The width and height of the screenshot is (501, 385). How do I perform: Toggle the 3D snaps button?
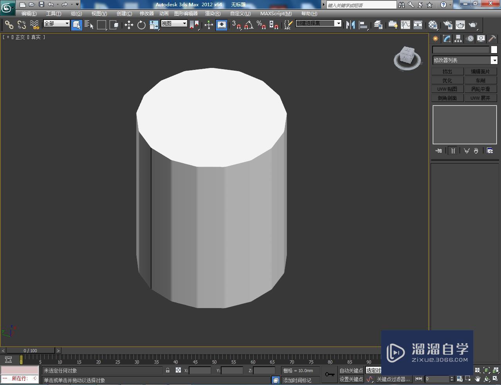pos(236,25)
